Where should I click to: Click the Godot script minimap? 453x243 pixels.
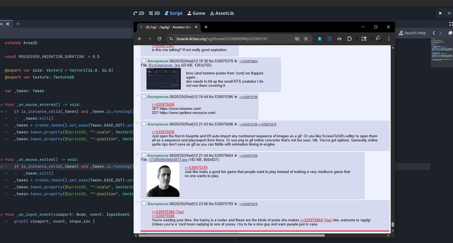(442, 53)
